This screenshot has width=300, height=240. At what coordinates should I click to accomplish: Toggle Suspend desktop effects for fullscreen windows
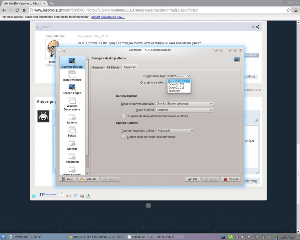tap(123, 116)
